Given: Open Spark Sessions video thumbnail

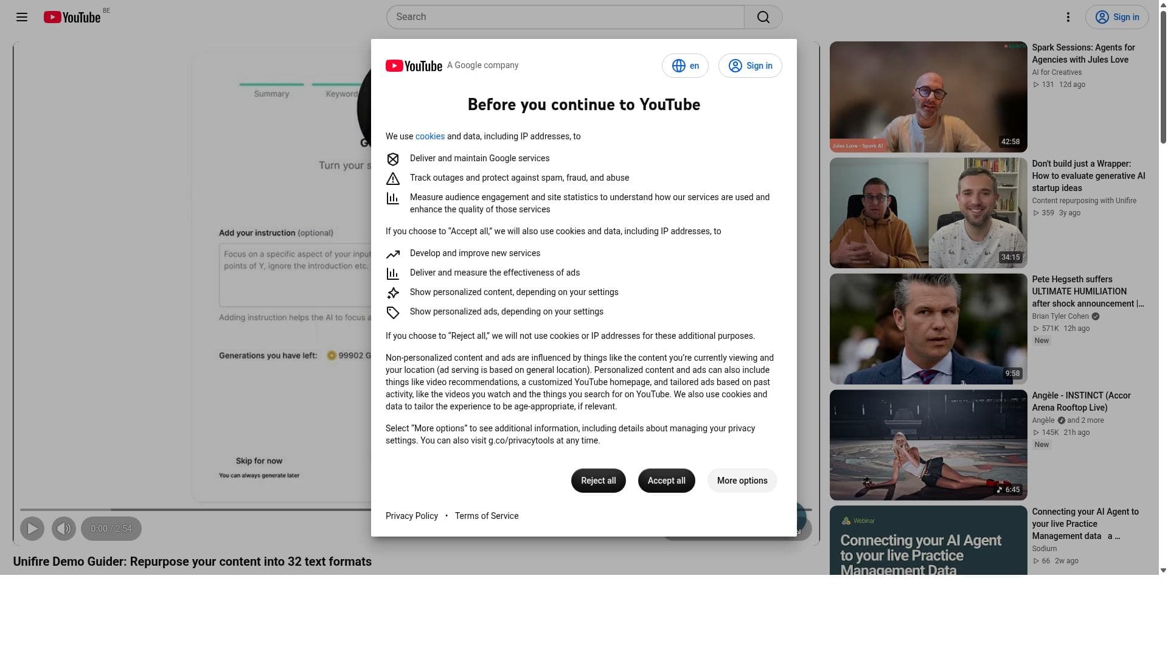Looking at the screenshot, I should click(x=928, y=97).
